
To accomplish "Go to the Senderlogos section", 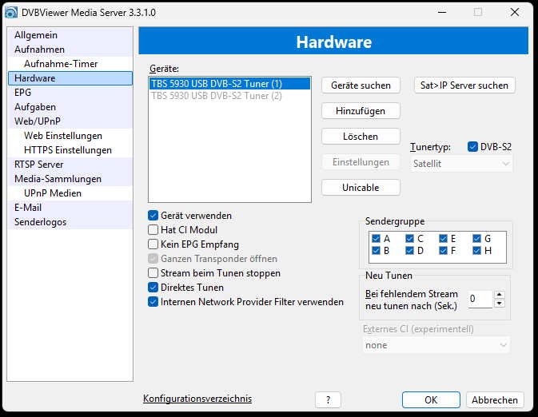I will (40, 222).
